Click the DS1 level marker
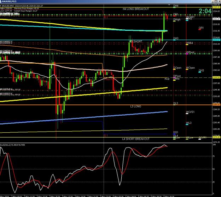The width and height of the screenshot is (221, 197). coord(176,132)
